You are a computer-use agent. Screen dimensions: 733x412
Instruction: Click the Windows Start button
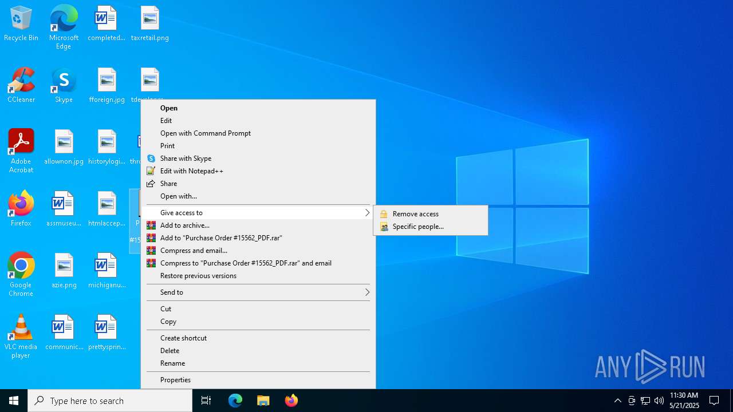14,401
